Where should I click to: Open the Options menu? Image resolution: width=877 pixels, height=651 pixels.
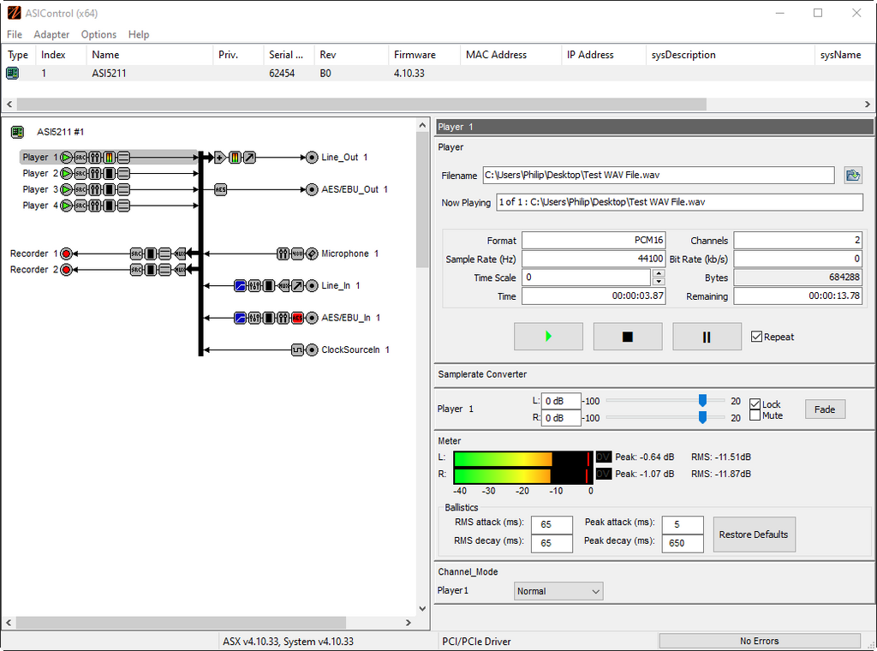click(x=98, y=34)
